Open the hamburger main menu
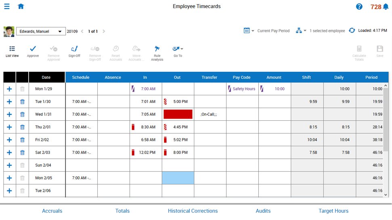This screenshot has width=392, height=220. tap(7, 6)
